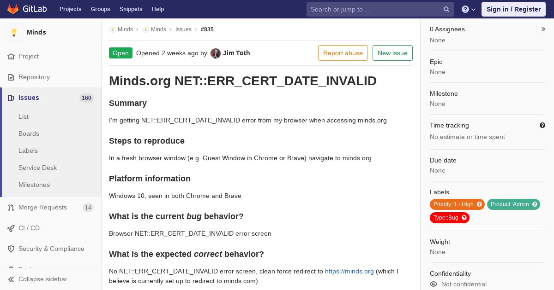Screen dimensions: 554x290
Task: Open the Issues list submenu item
Action: tap(24, 117)
